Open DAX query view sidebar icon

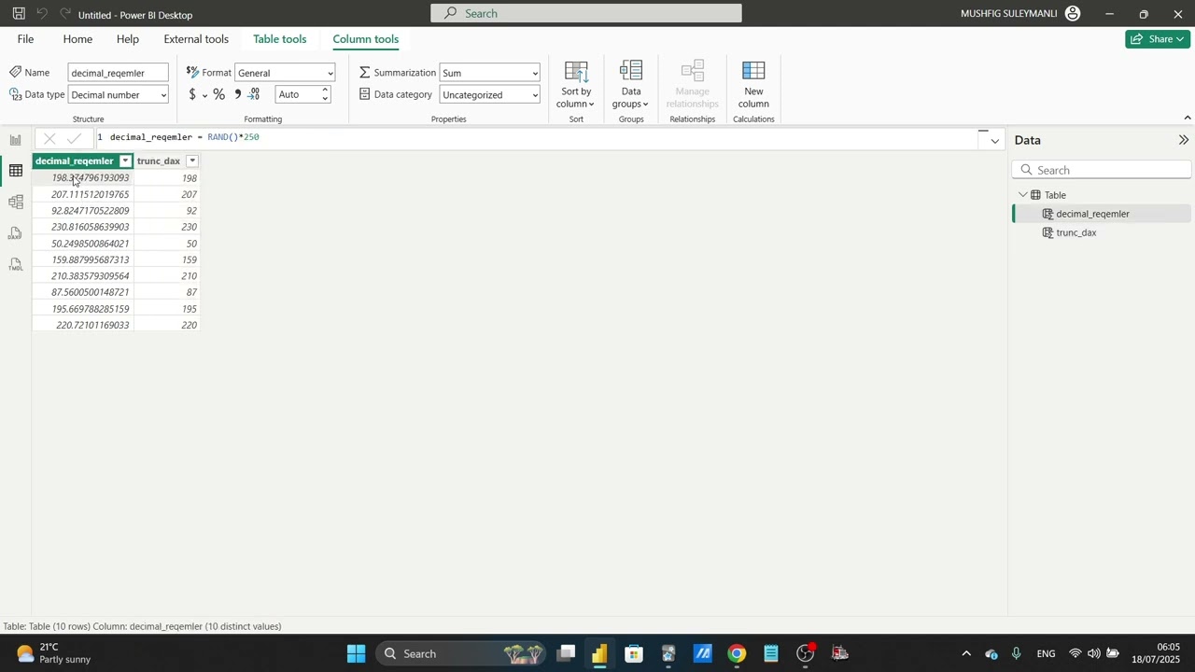pyautogui.click(x=16, y=233)
